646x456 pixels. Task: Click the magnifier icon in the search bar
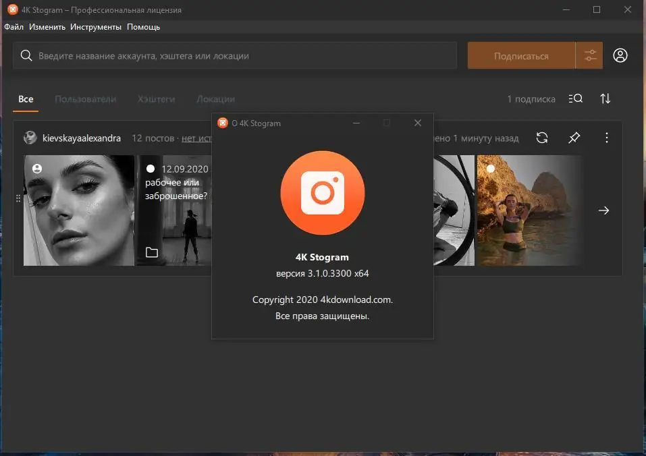tap(26, 55)
